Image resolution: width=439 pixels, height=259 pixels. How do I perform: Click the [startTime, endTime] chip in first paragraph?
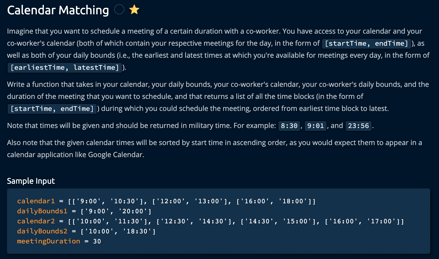click(x=366, y=43)
